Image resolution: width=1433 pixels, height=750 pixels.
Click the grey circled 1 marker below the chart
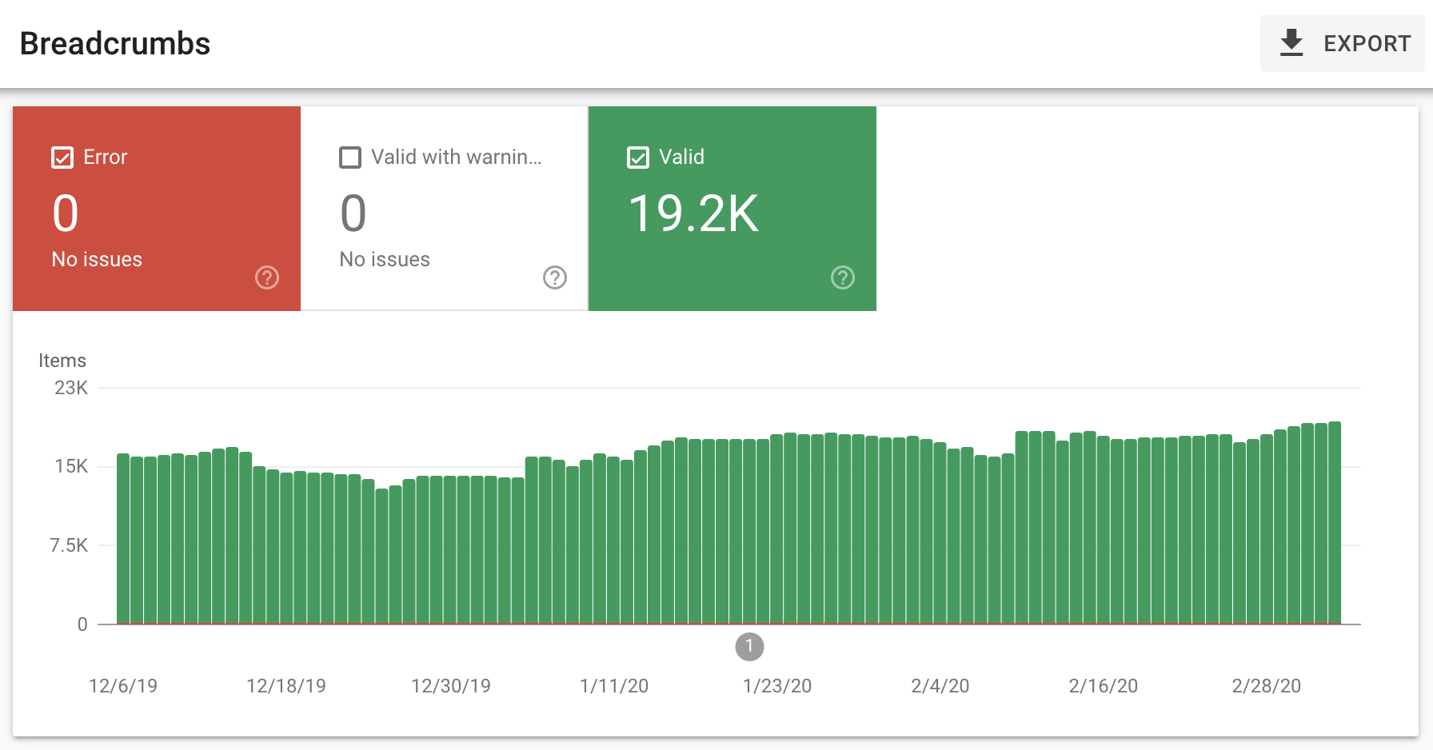click(x=749, y=648)
